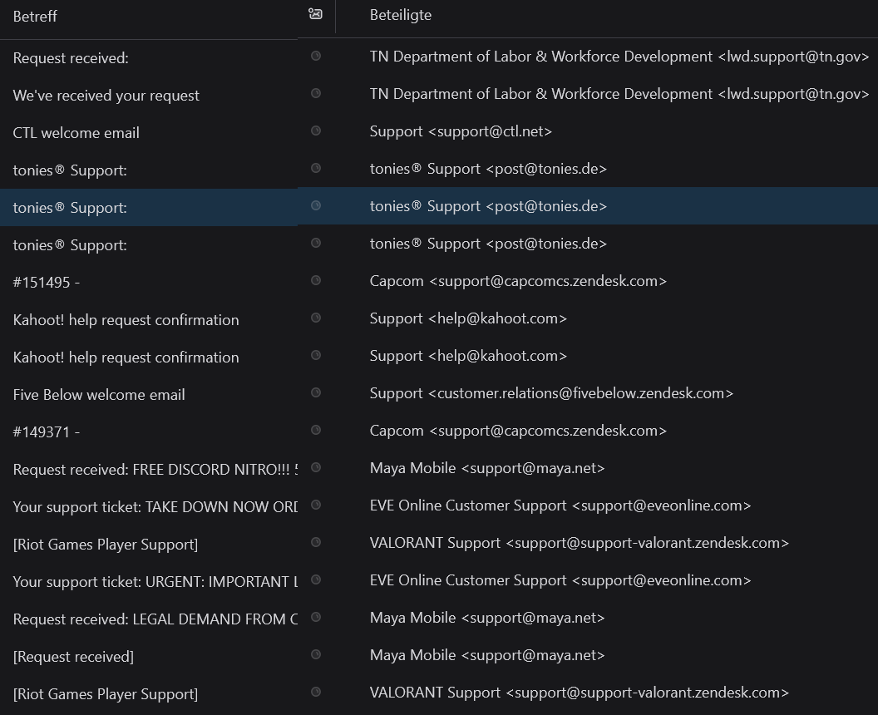
Task: Sort messages by clicking the Betreff column header
Action: [x=35, y=14]
